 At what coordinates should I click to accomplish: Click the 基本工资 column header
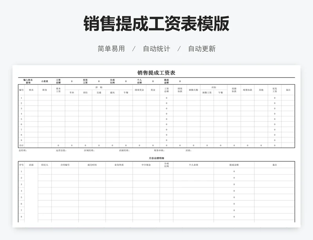tap(58, 90)
